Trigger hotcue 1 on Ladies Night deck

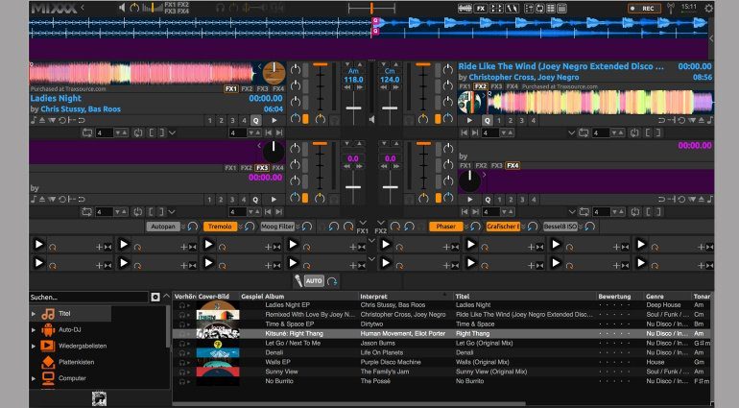click(210, 120)
